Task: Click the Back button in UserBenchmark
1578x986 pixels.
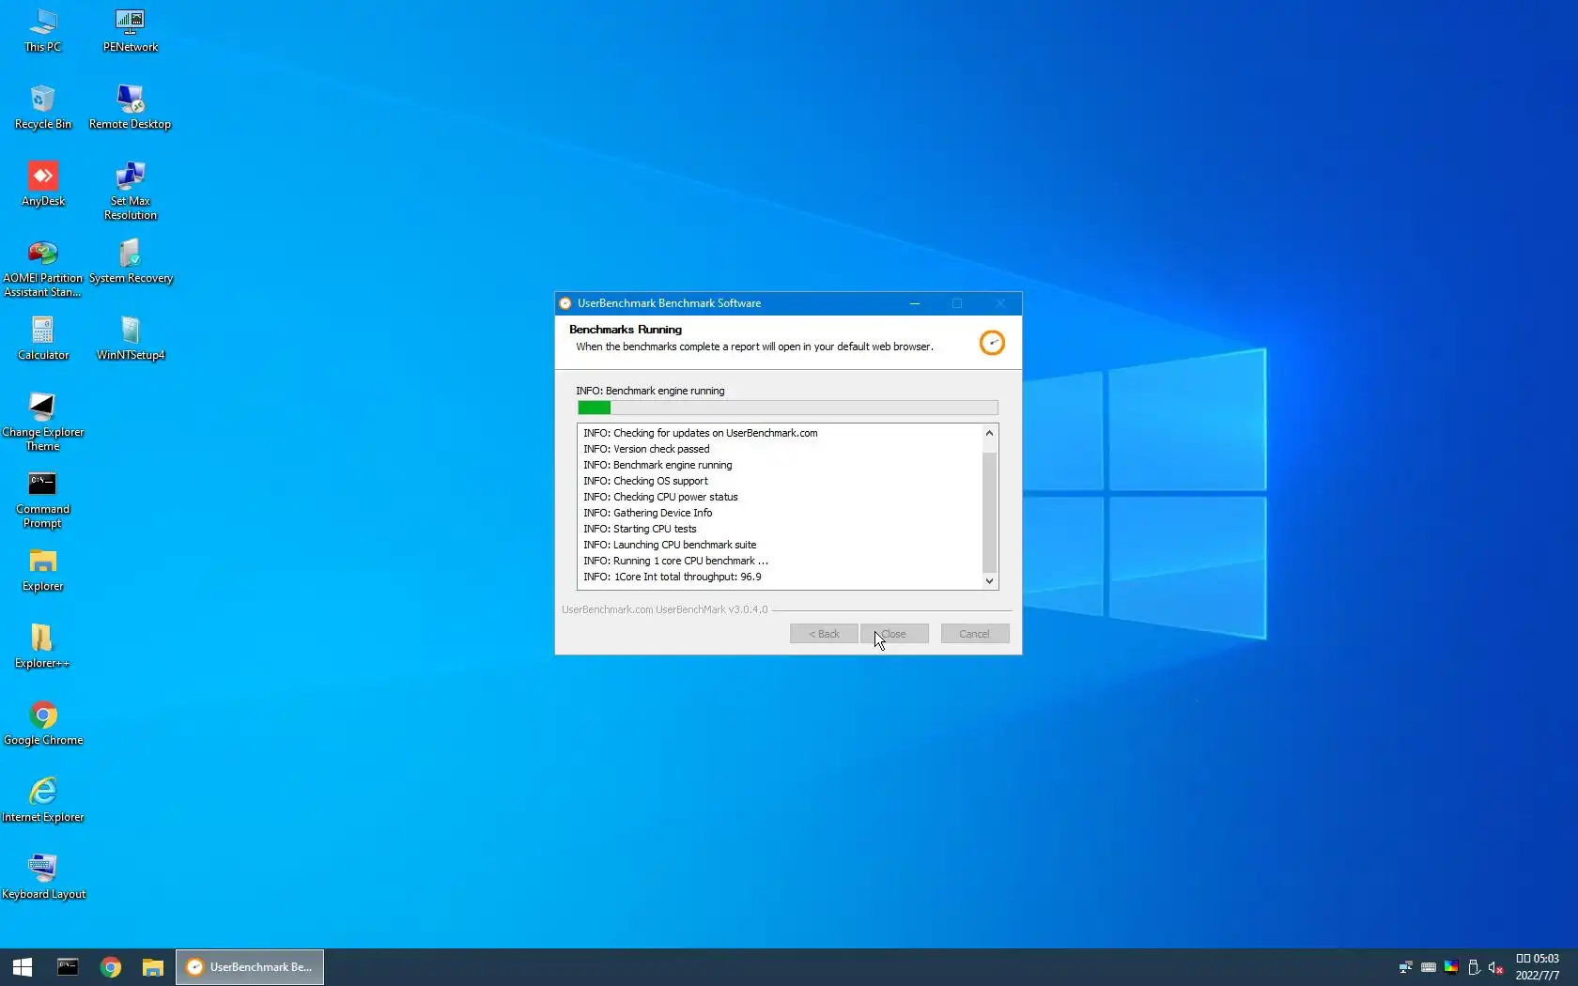Action: point(824,634)
